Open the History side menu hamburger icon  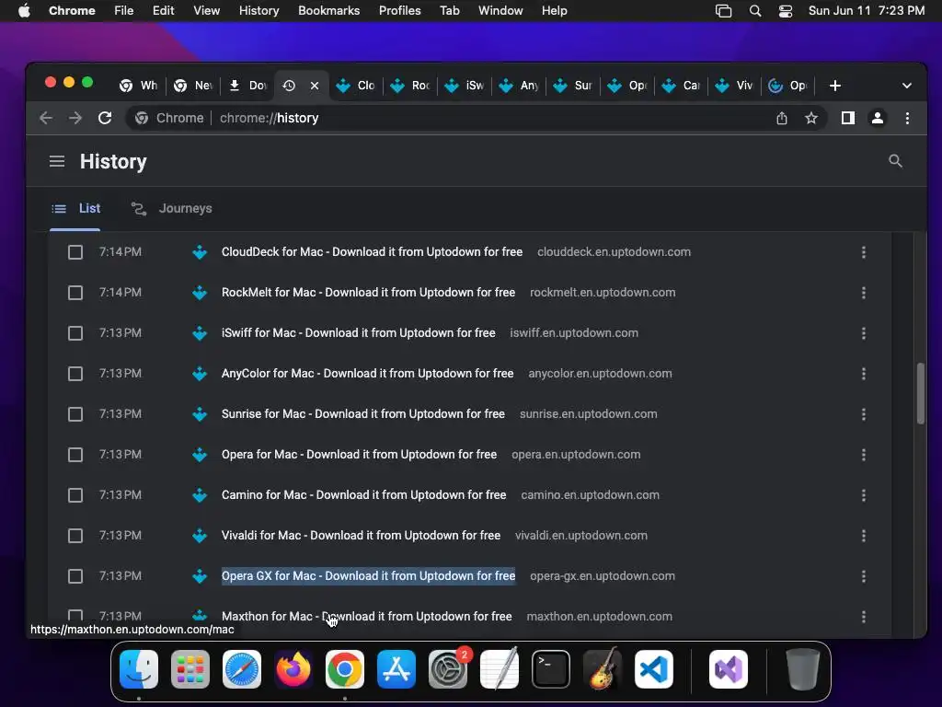point(57,161)
